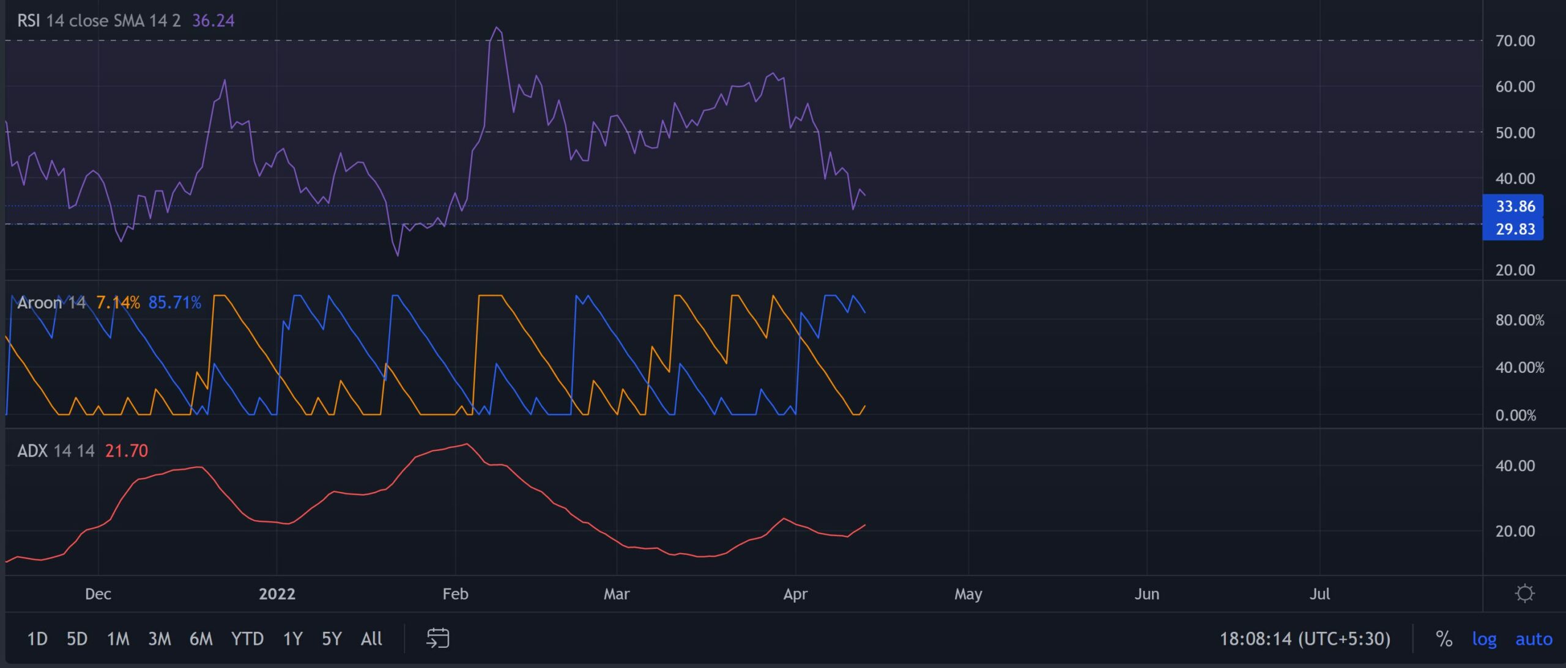Click the Dec label on the time axis

pyautogui.click(x=99, y=593)
